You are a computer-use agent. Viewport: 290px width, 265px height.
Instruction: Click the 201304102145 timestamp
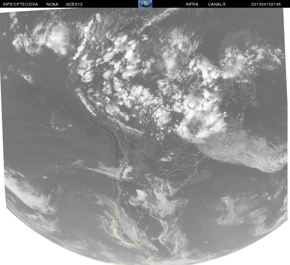pyautogui.click(x=266, y=4)
